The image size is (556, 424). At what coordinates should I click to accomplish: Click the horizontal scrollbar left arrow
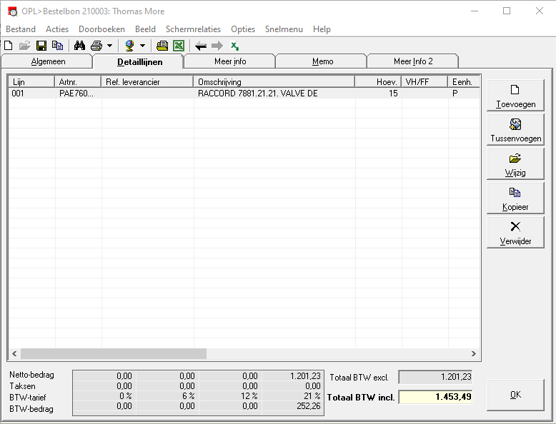click(14, 353)
